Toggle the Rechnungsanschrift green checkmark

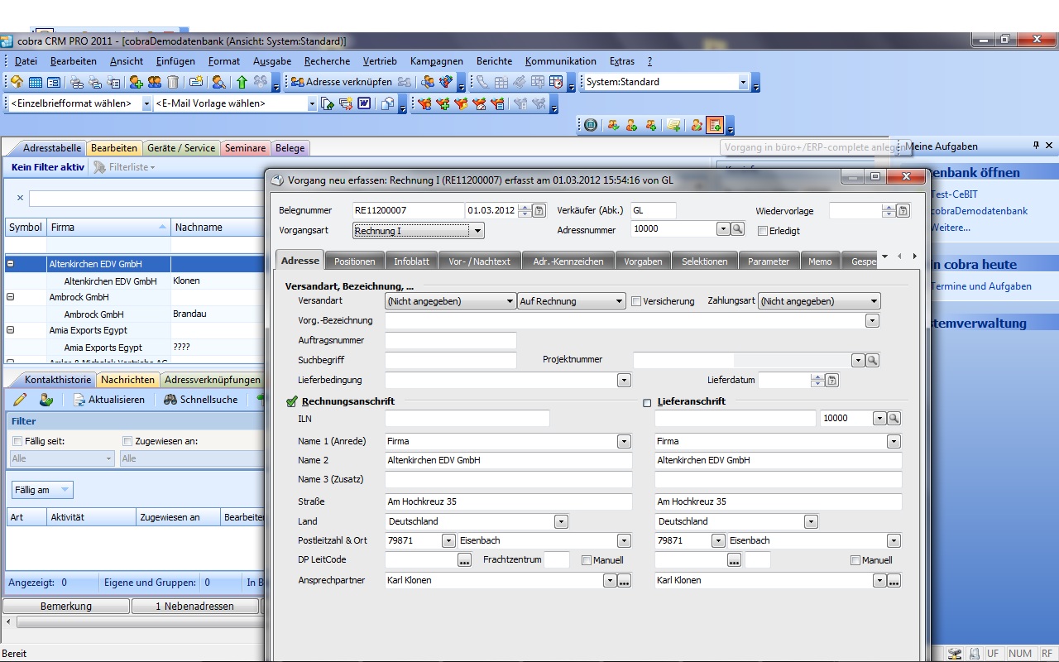(x=291, y=401)
